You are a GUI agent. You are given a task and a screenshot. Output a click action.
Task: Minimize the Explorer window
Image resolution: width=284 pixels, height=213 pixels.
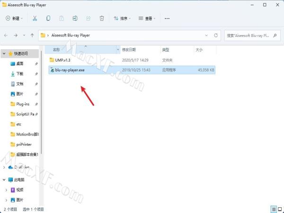click(x=252, y=5)
